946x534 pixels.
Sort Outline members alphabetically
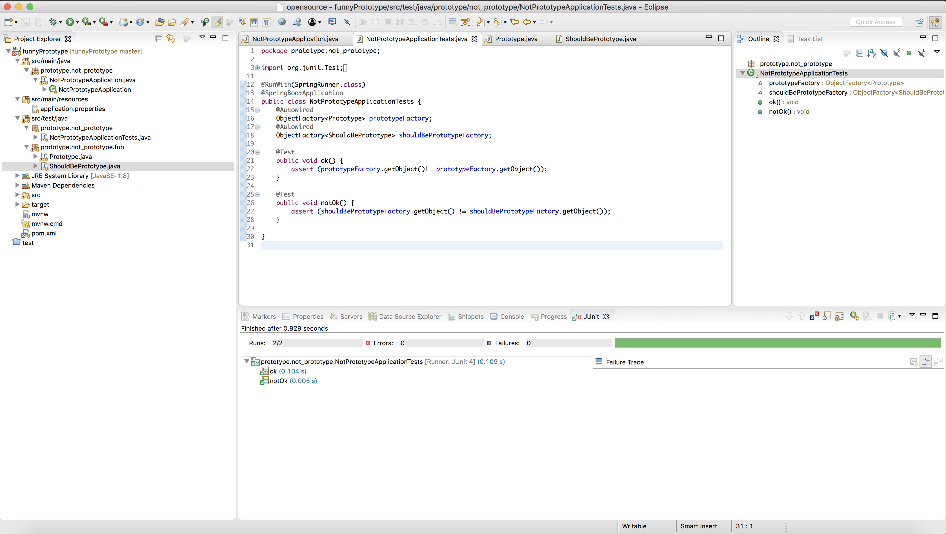(x=871, y=54)
